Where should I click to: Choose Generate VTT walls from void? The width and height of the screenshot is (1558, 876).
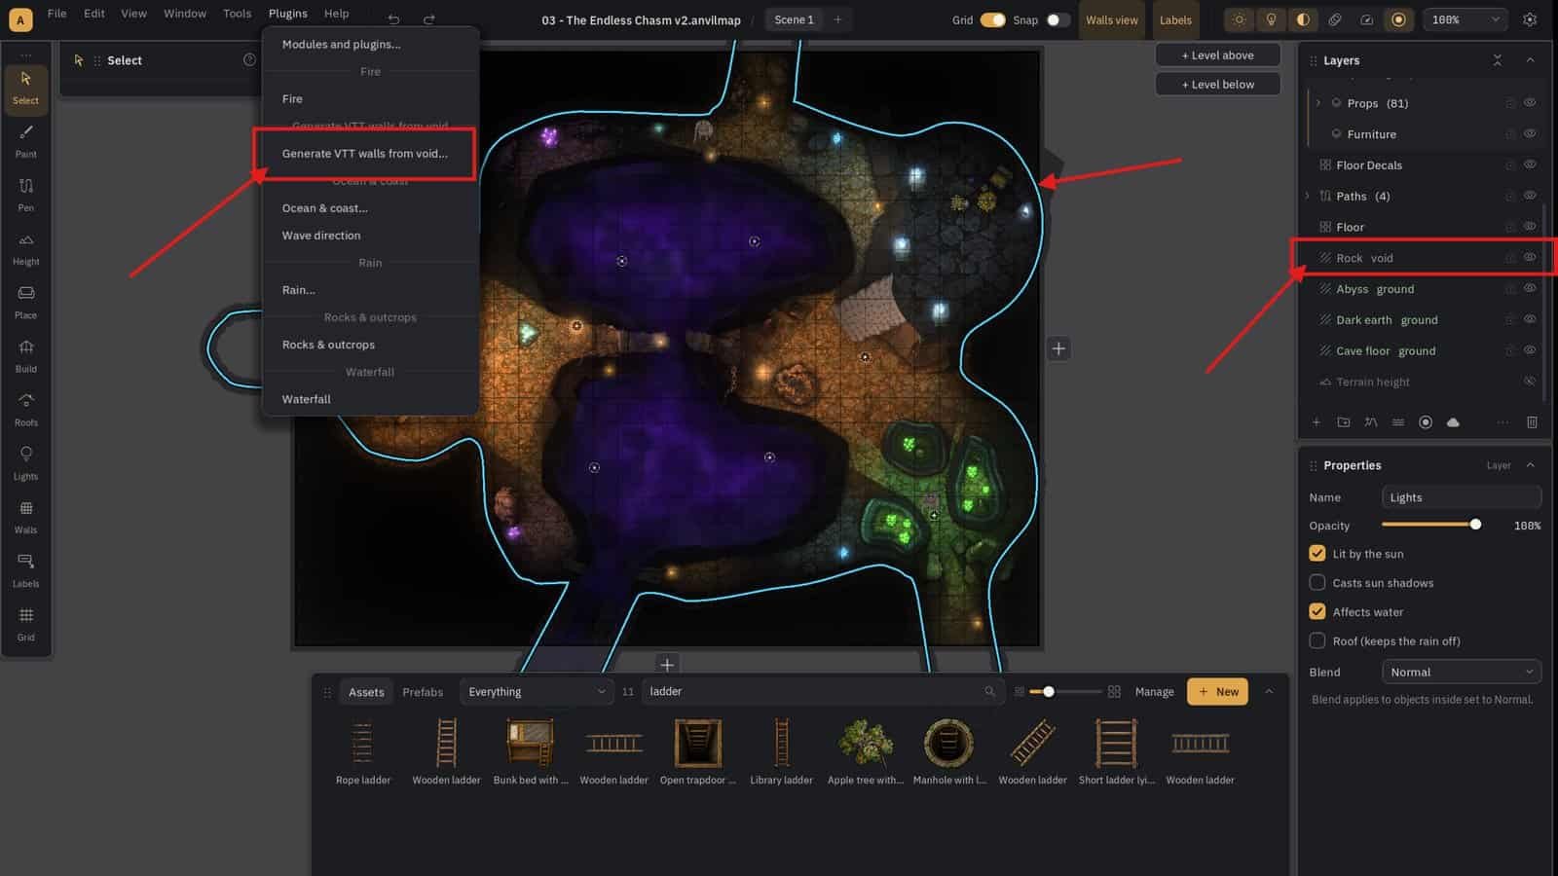click(365, 153)
